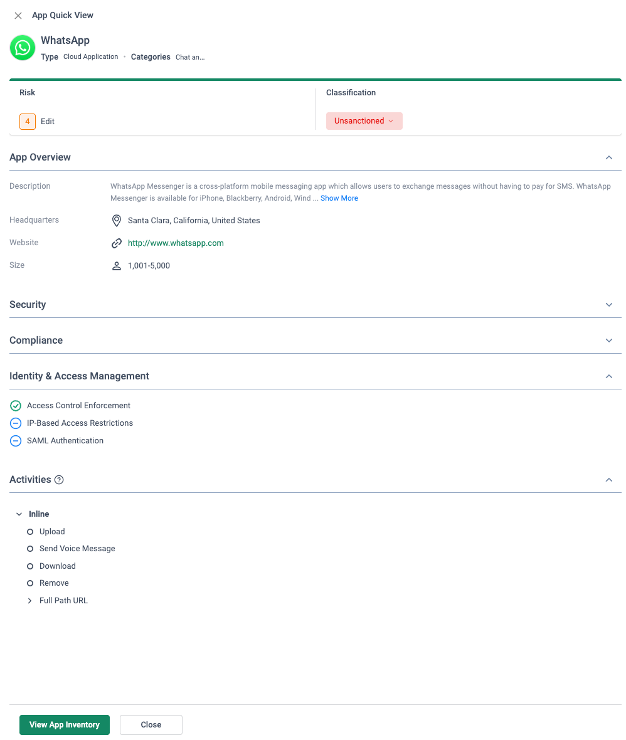Click View App Inventory button

[x=64, y=724]
